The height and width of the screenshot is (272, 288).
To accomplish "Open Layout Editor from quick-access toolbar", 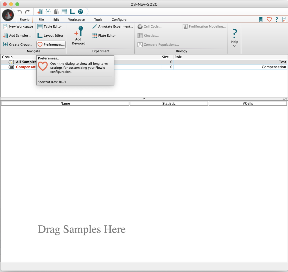I will [x=72, y=12].
